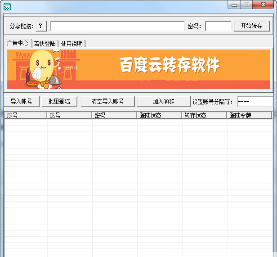Click the 登陆状态 column header
Screen dimensions: 277x257
(x=160, y=115)
